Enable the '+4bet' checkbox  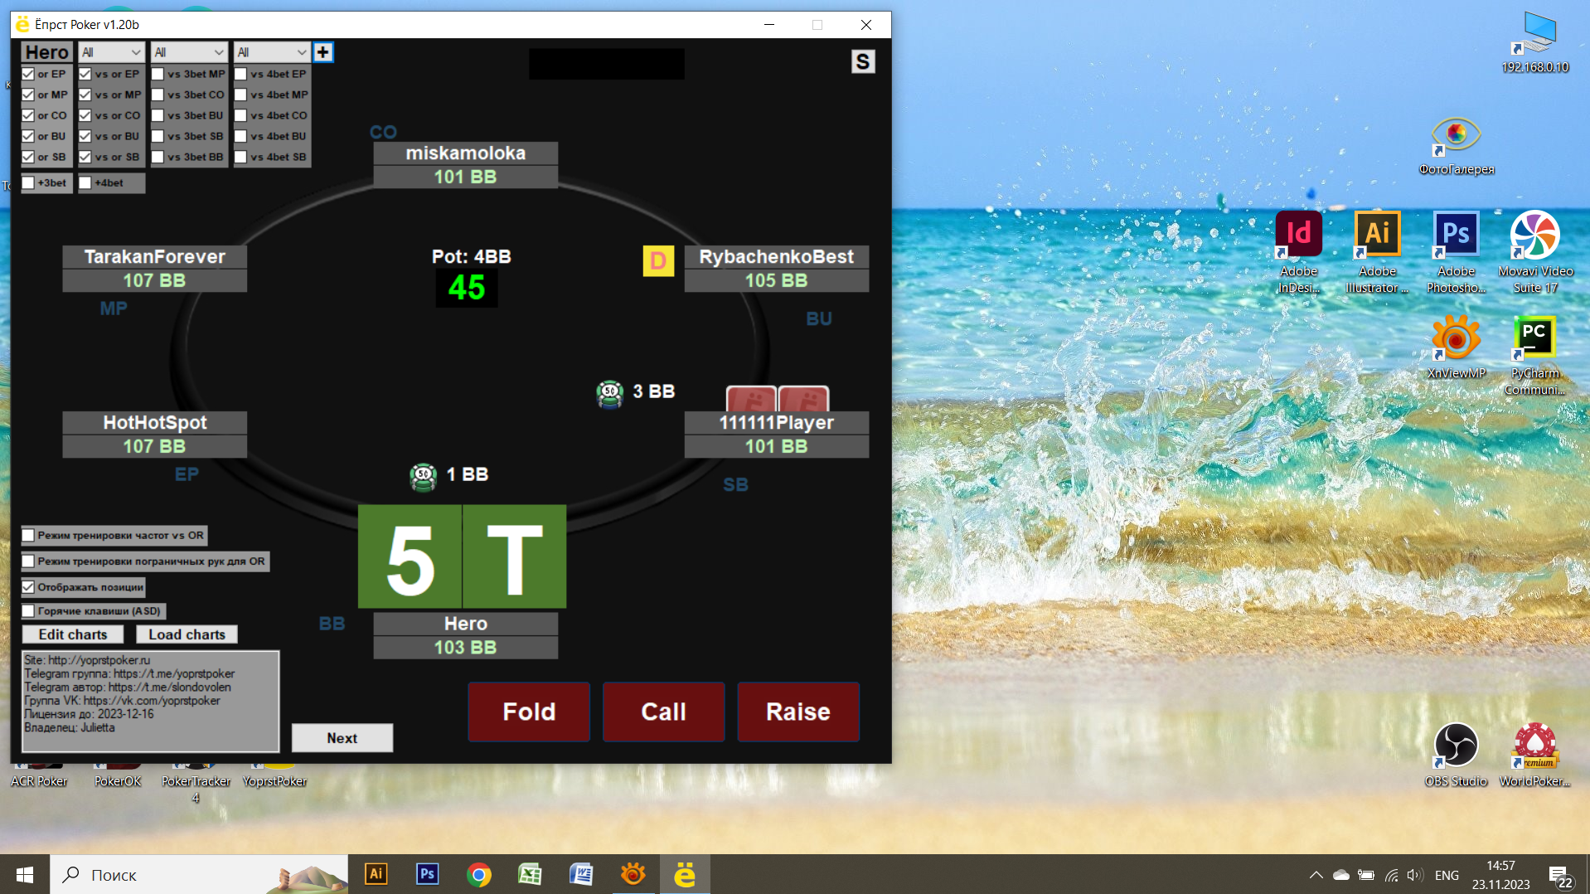tap(85, 182)
